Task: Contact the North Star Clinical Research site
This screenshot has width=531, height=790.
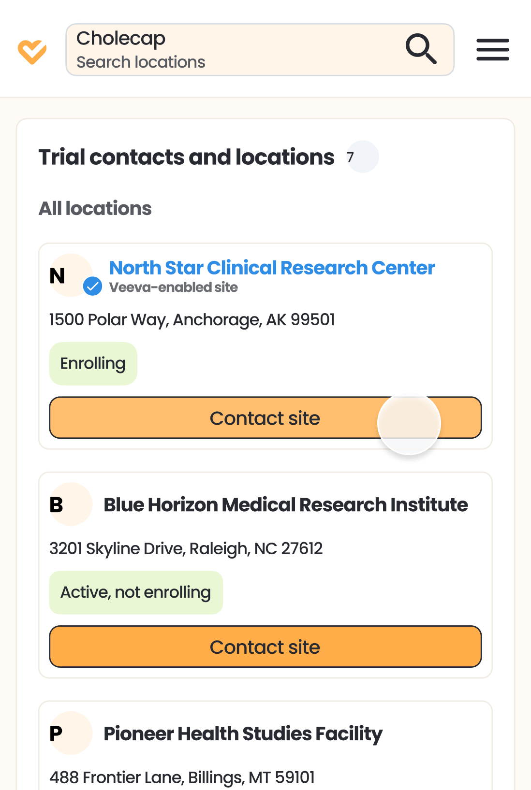Action: click(x=265, y=418)
